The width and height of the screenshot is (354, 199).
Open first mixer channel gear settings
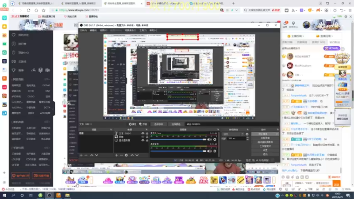pos(215,140)
